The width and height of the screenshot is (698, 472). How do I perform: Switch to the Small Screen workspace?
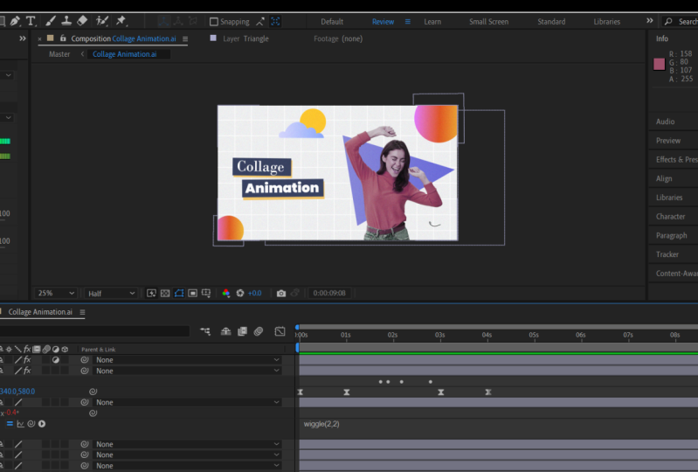(x=489, y=21)
